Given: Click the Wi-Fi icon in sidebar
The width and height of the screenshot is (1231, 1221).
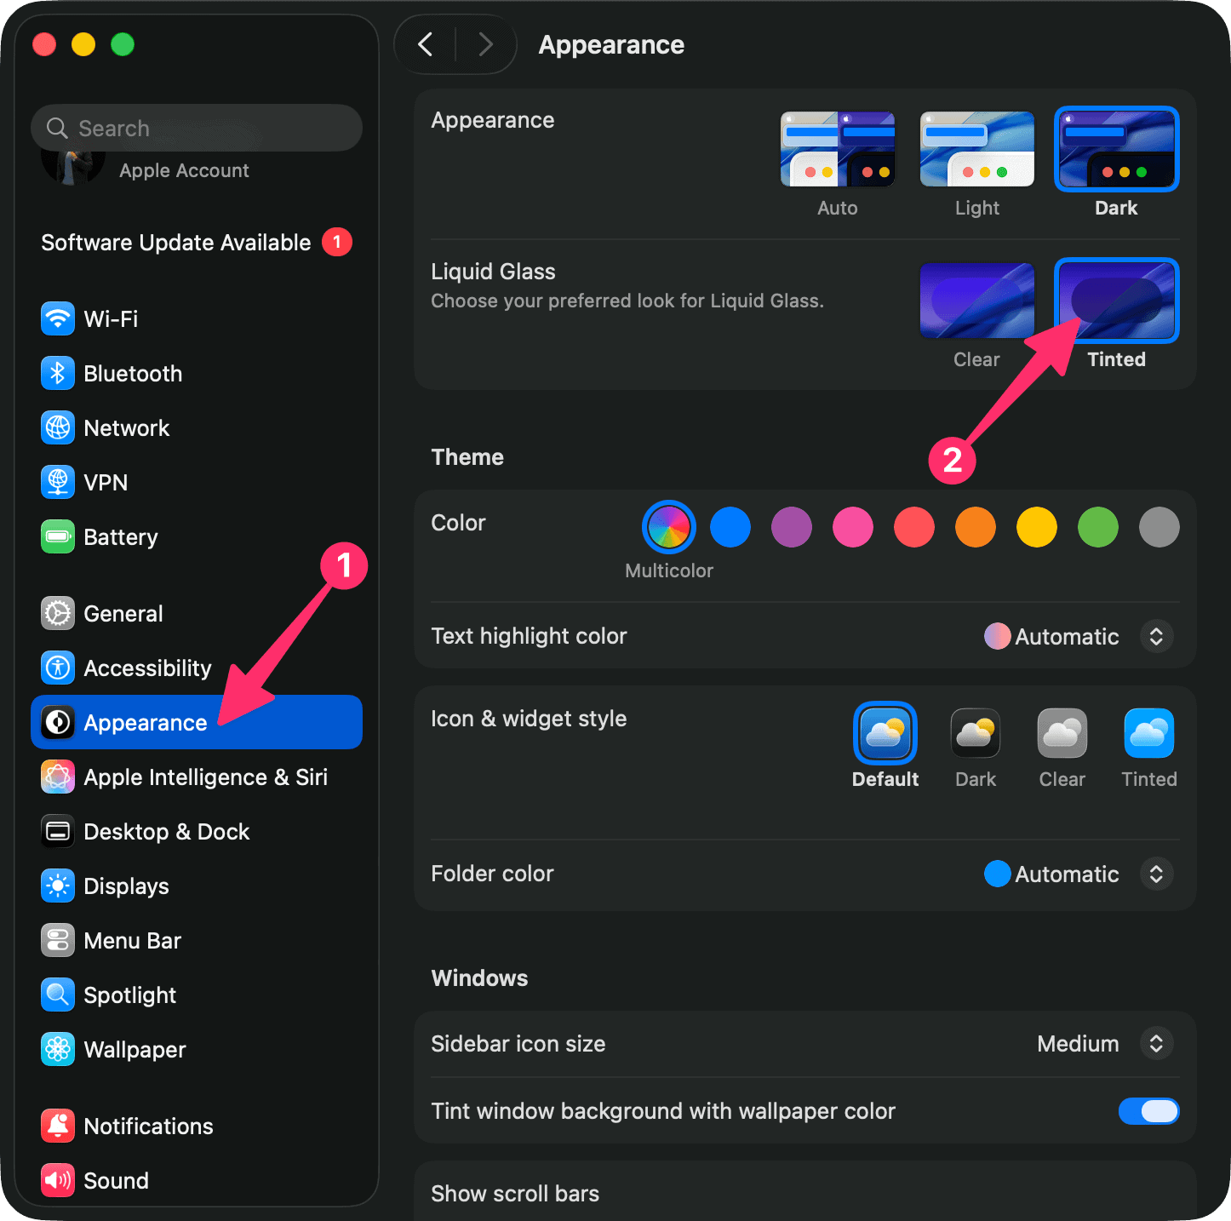Looking at the screenshot, I should [58, 318].
